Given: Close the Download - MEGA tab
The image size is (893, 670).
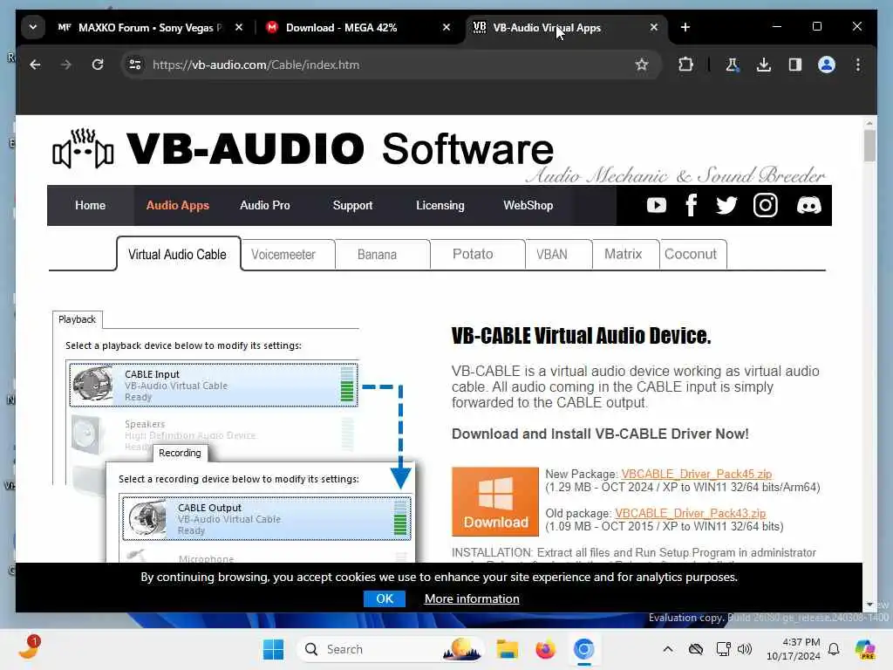Looking at the screenshot, I should point(446,27).
